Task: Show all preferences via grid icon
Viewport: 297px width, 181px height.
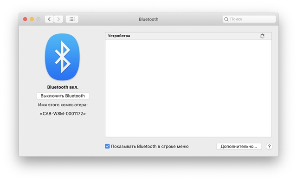Action: 72,19
